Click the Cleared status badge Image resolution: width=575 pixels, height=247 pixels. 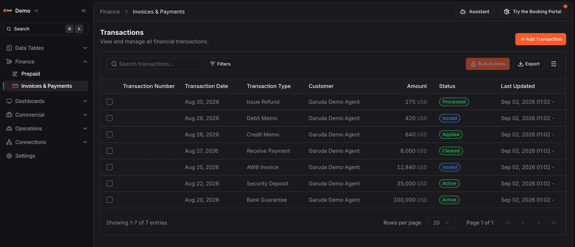pyautogui.click(x=451, y=151)
